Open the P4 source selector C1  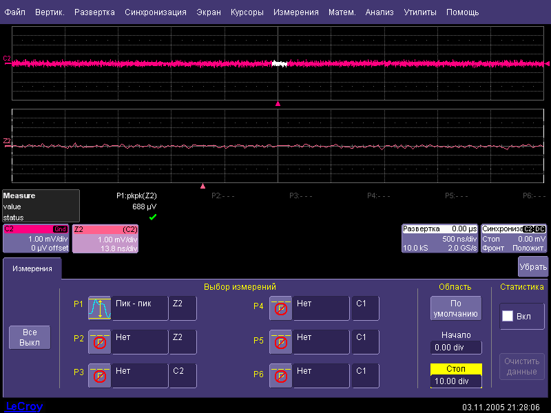click(x=365, y=308)
